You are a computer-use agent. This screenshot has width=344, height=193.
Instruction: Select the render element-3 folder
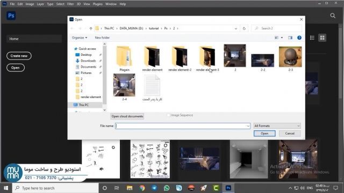[207, 58]
